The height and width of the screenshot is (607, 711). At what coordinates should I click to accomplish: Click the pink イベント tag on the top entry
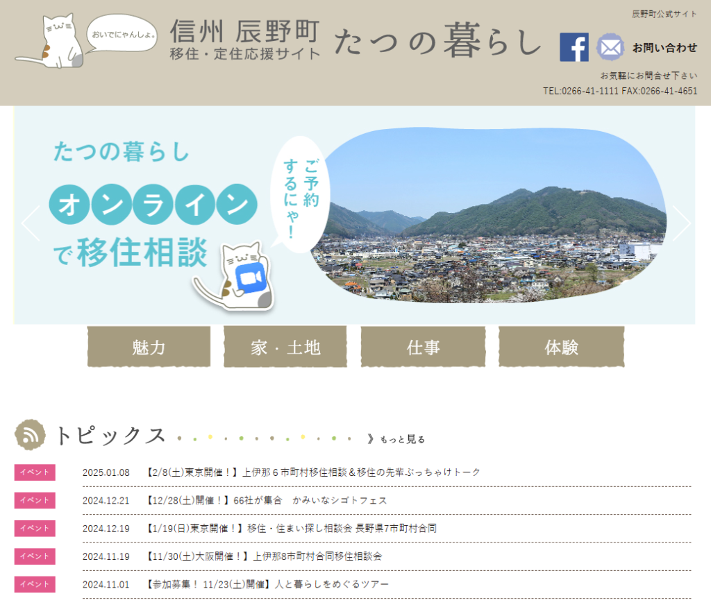33,472
